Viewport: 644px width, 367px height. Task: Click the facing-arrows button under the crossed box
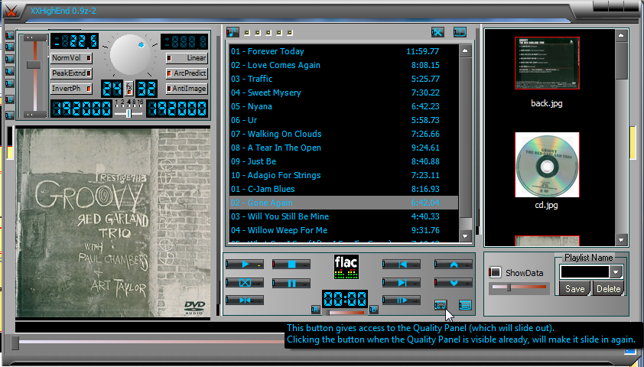[x=245, y=300]
